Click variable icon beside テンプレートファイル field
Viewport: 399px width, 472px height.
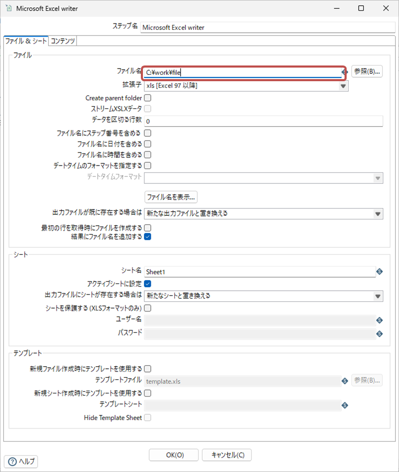[345, 381]
